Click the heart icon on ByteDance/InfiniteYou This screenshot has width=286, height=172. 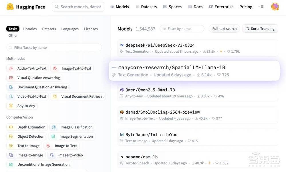pyautogui.click(x=189, y=141)
